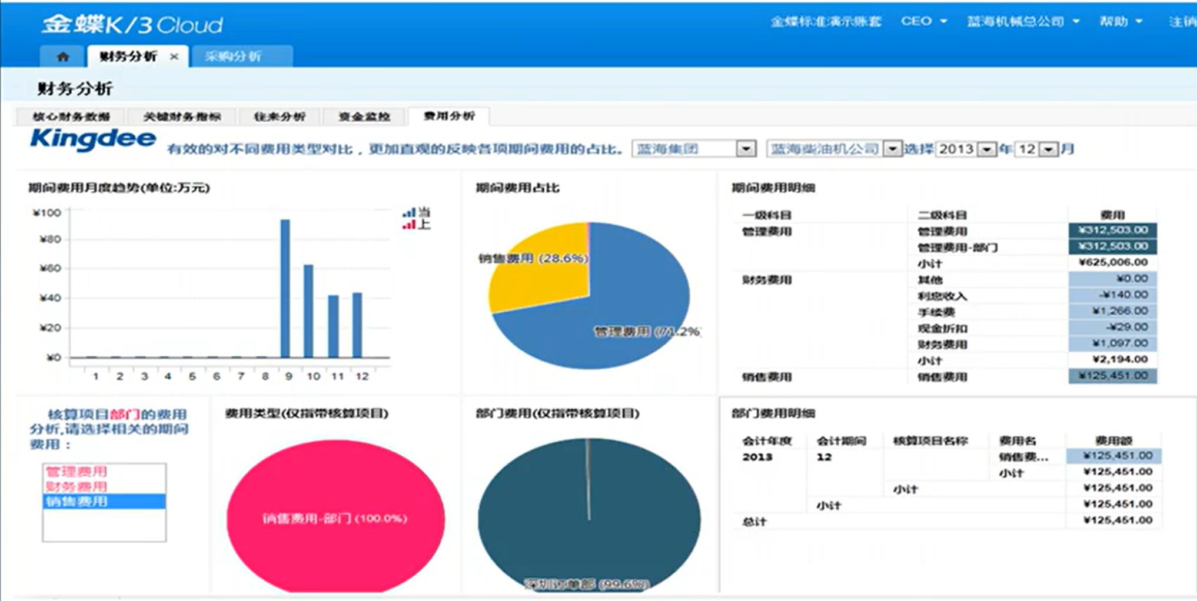Click the first ¥312,503.00 cell for 管理费用

coord(1112,230)
